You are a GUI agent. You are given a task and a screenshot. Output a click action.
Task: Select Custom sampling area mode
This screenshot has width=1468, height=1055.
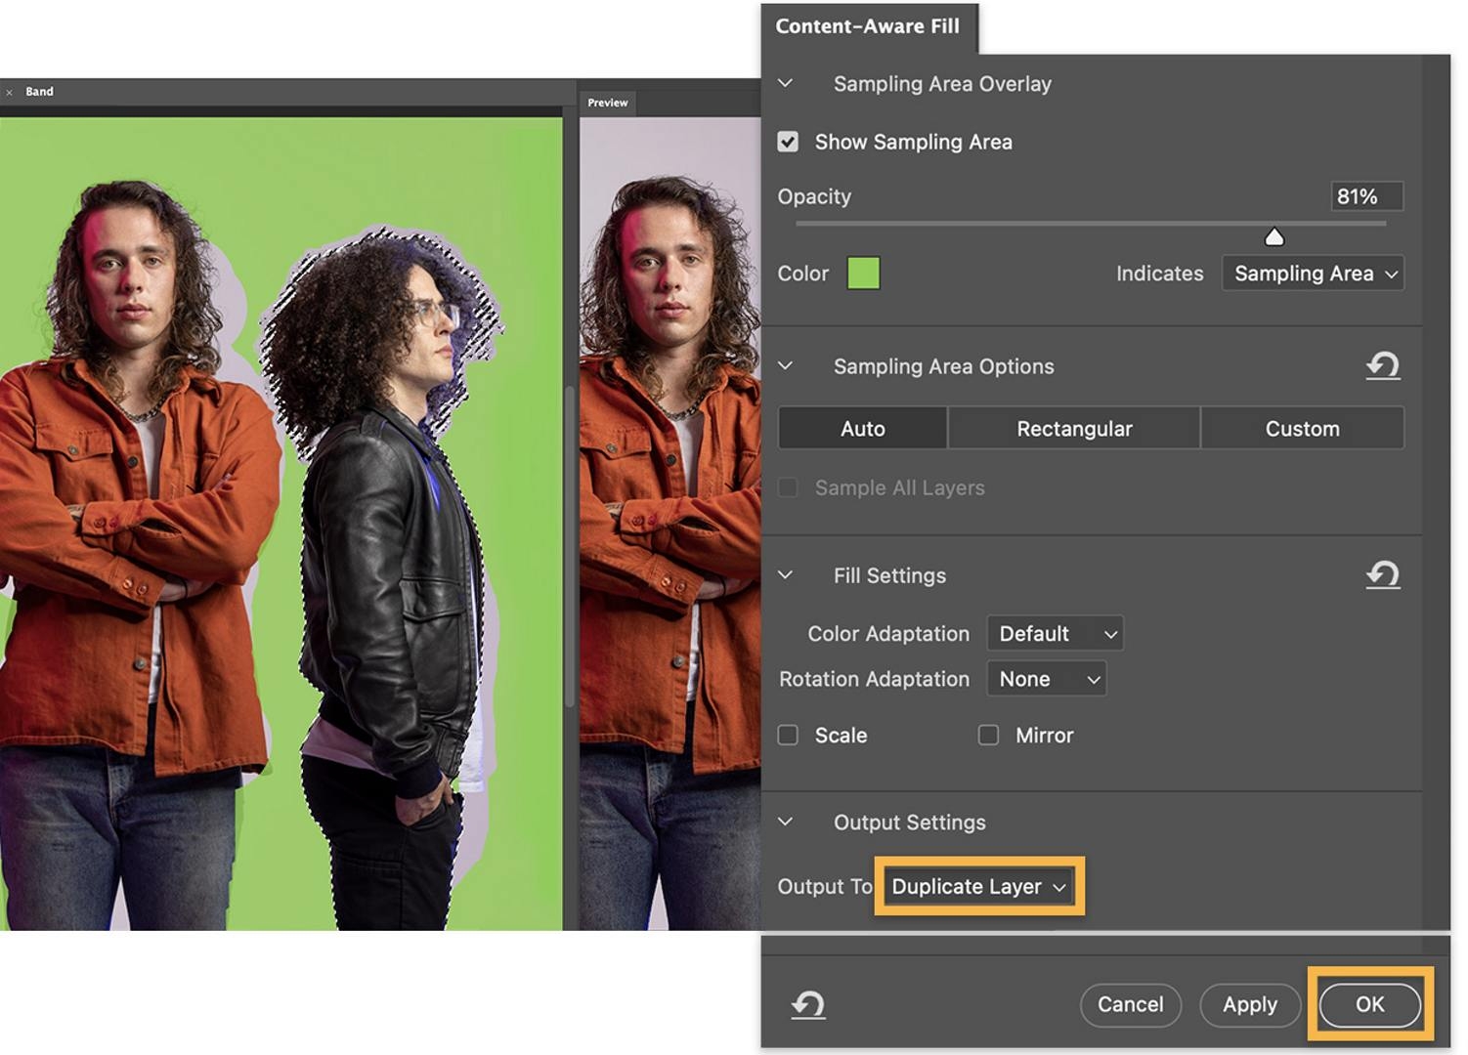(1302, 428)
